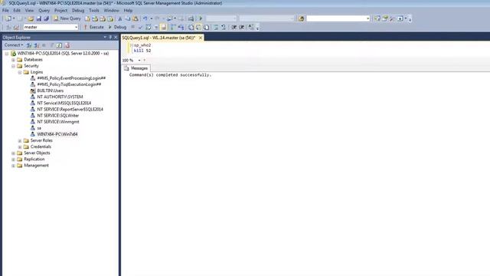Toggle Object Explorer auto-hide pin
Screen dimensions: 490x276
[x=110, y=38]
